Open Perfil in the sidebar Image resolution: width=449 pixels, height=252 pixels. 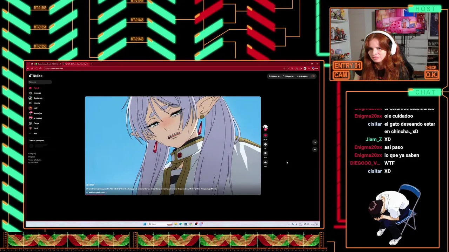[34, 128]
